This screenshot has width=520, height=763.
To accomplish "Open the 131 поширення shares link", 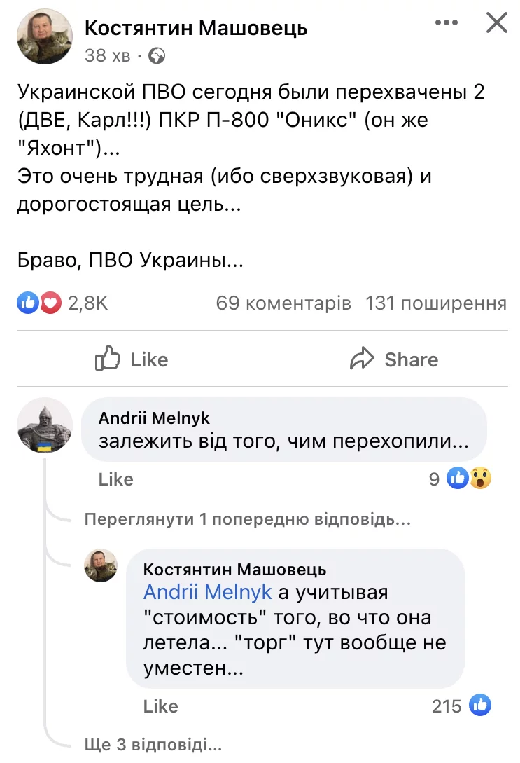I will (435, 303).
